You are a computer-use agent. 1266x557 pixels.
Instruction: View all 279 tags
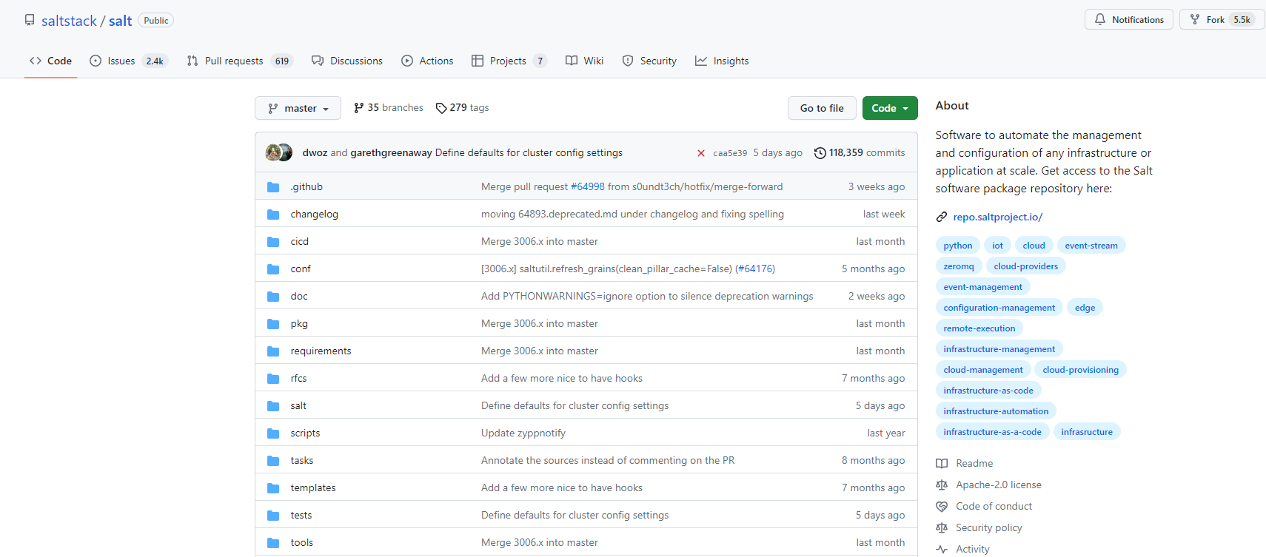(x=462, y=108)
